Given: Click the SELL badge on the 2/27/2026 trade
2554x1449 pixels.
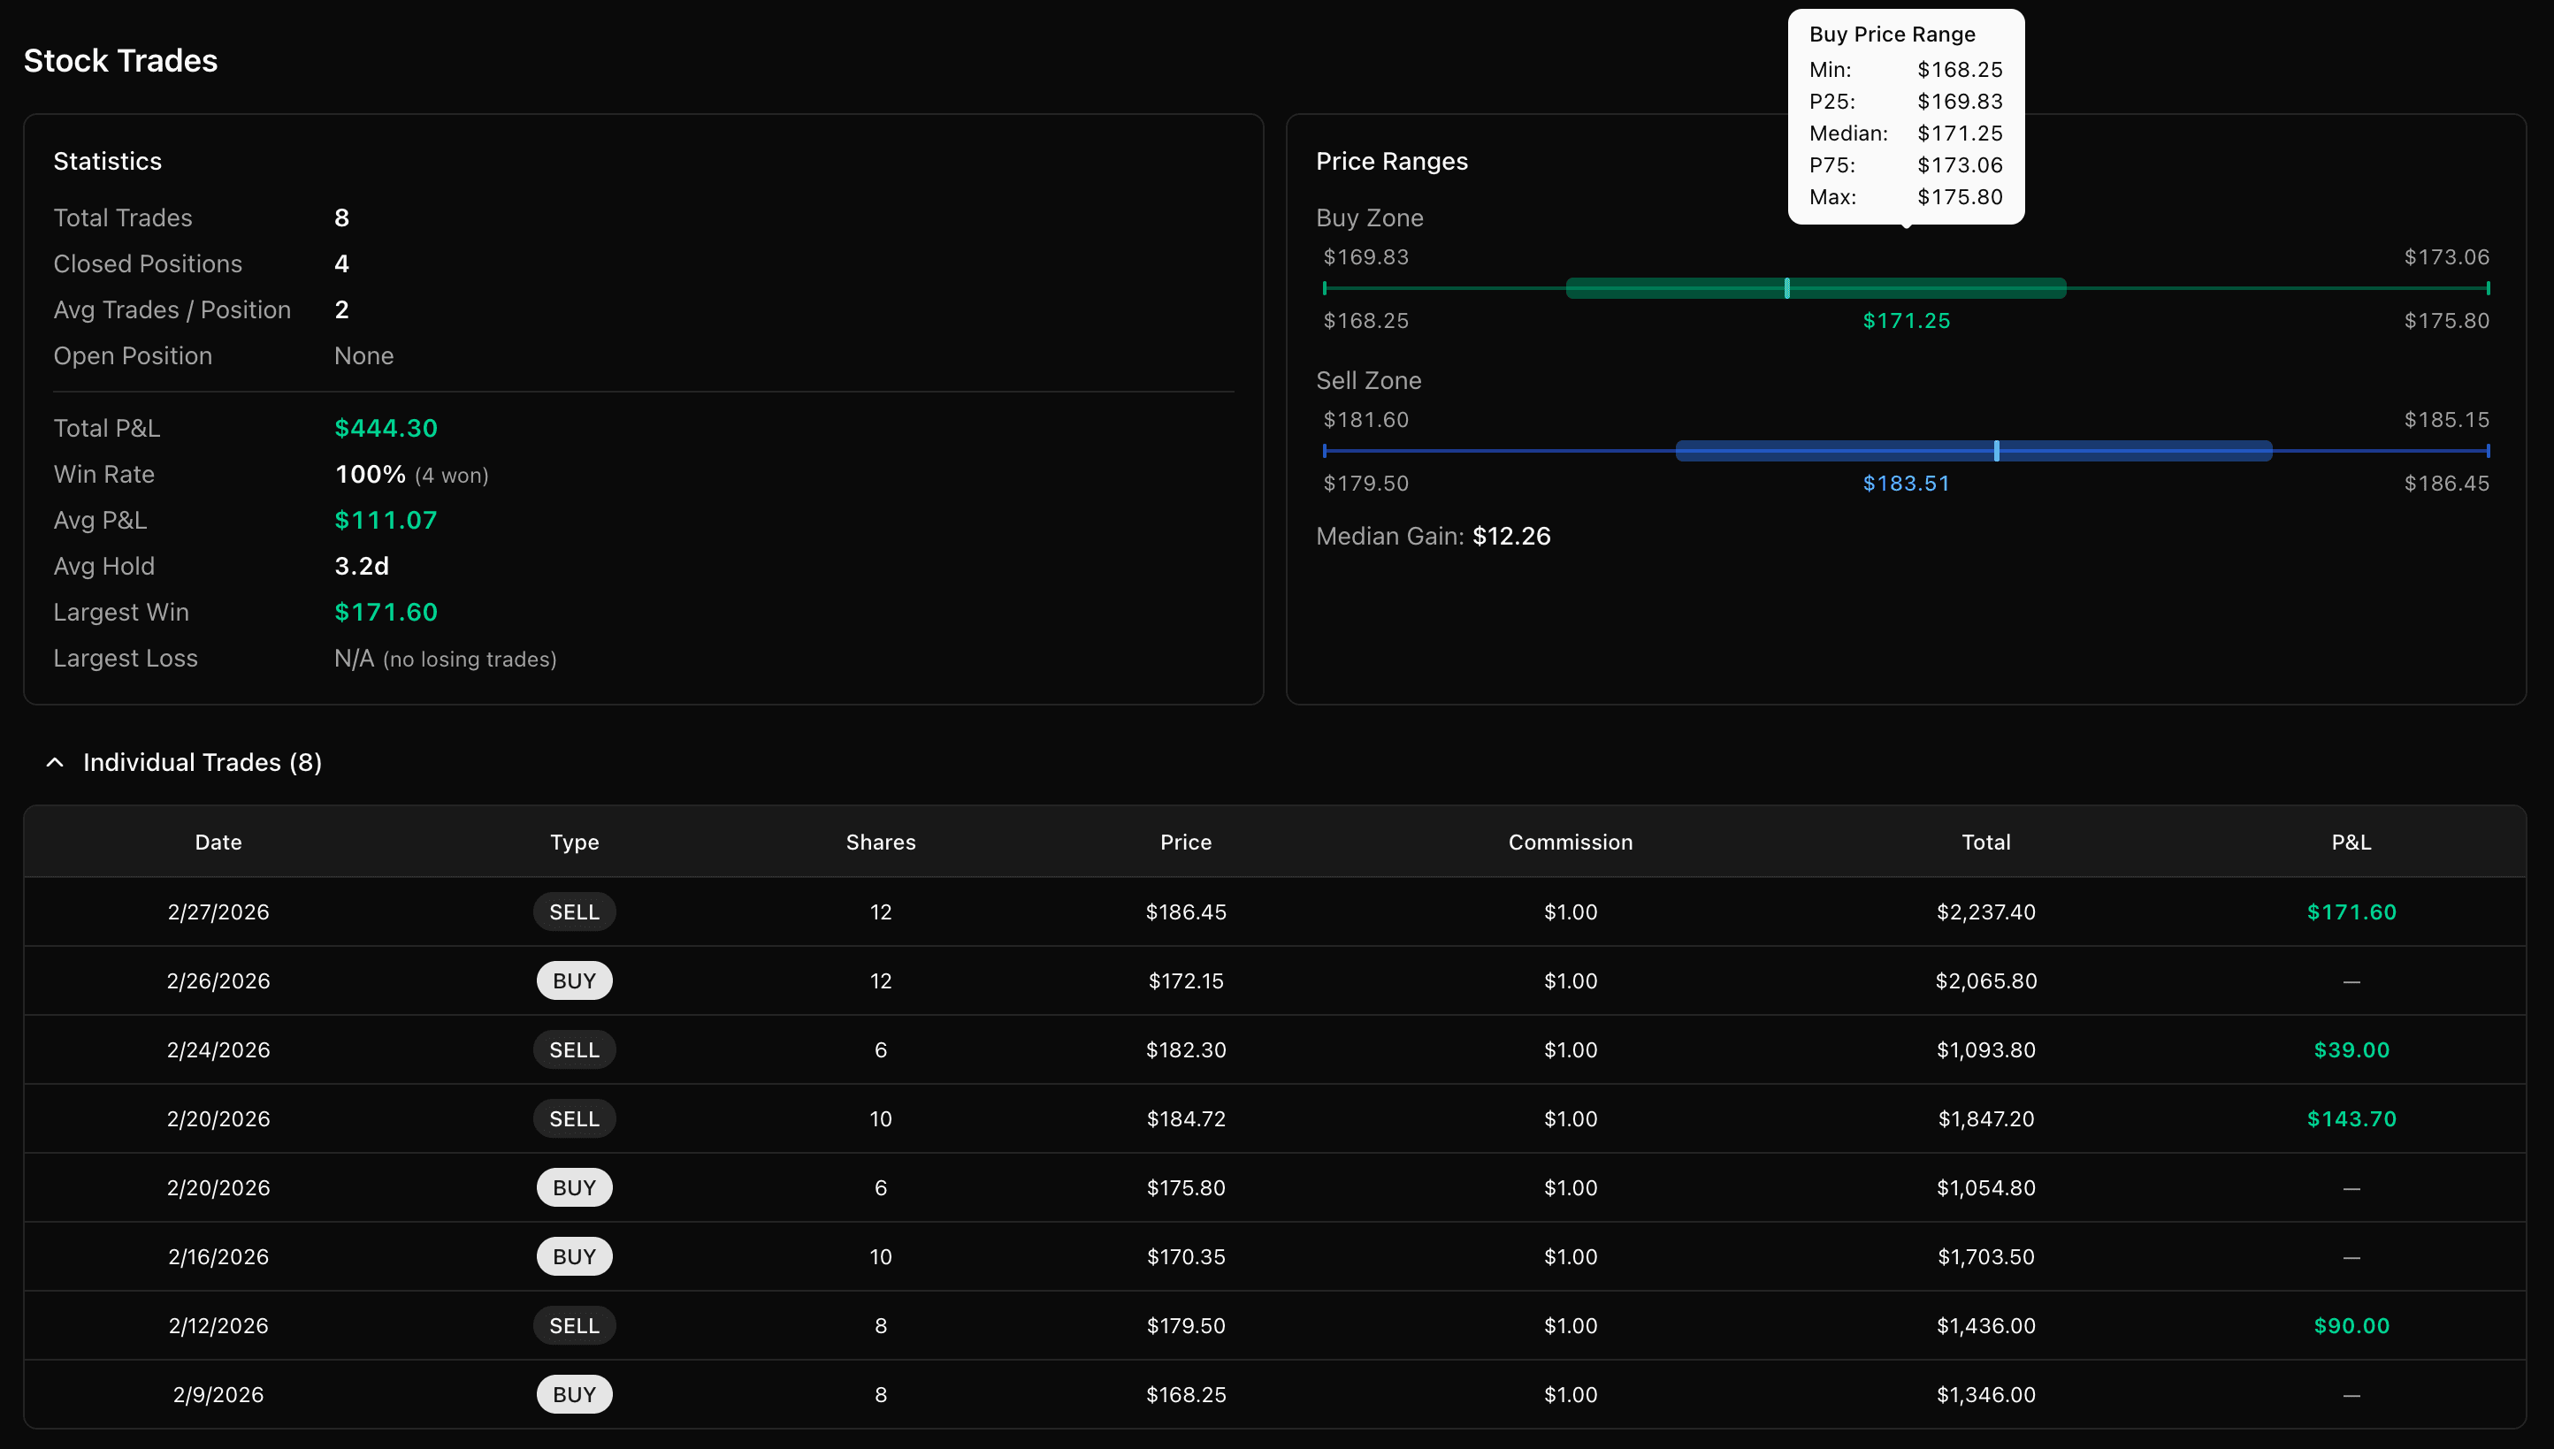Looking at the screenshot, I should [x=574, y=911].
